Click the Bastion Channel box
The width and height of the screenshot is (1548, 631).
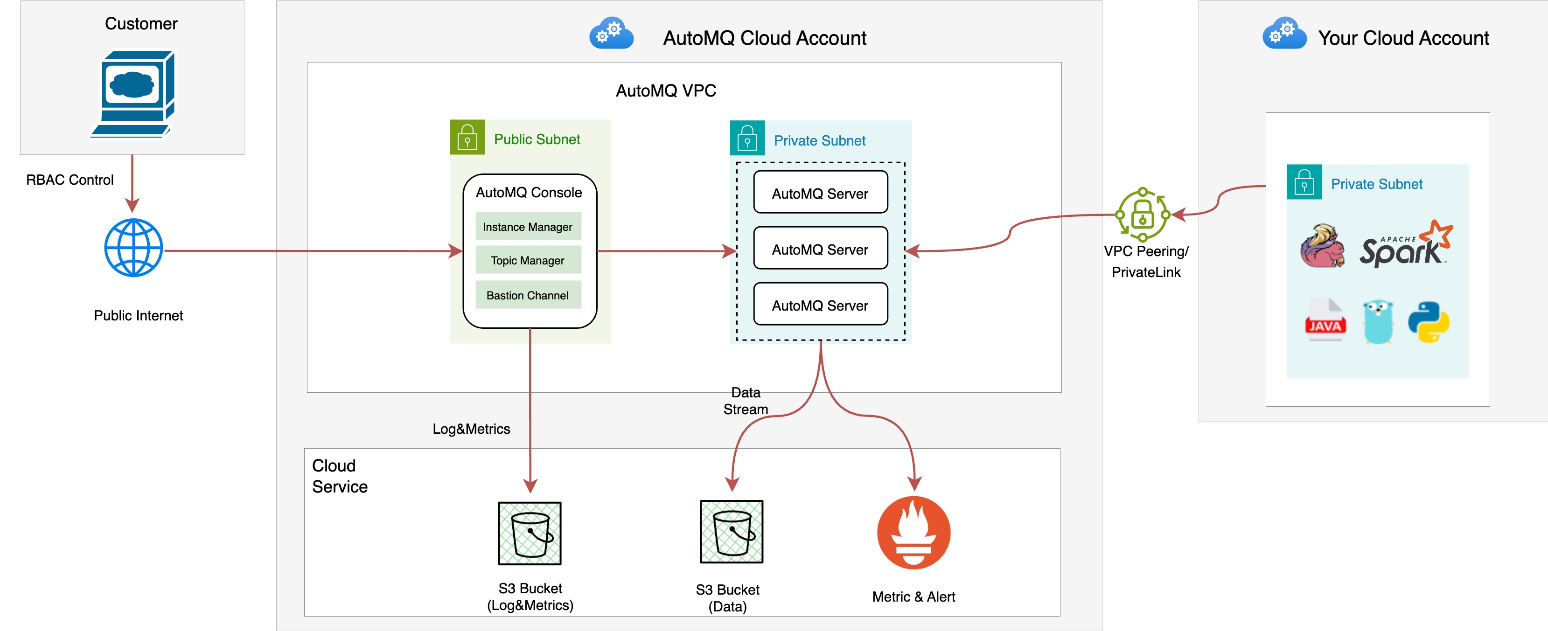coord(528,295)
